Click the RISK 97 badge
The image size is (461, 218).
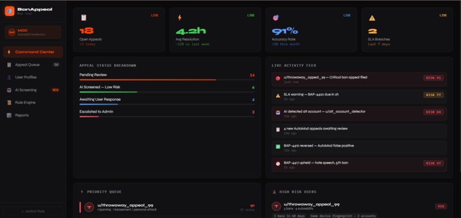pos(434,163)
